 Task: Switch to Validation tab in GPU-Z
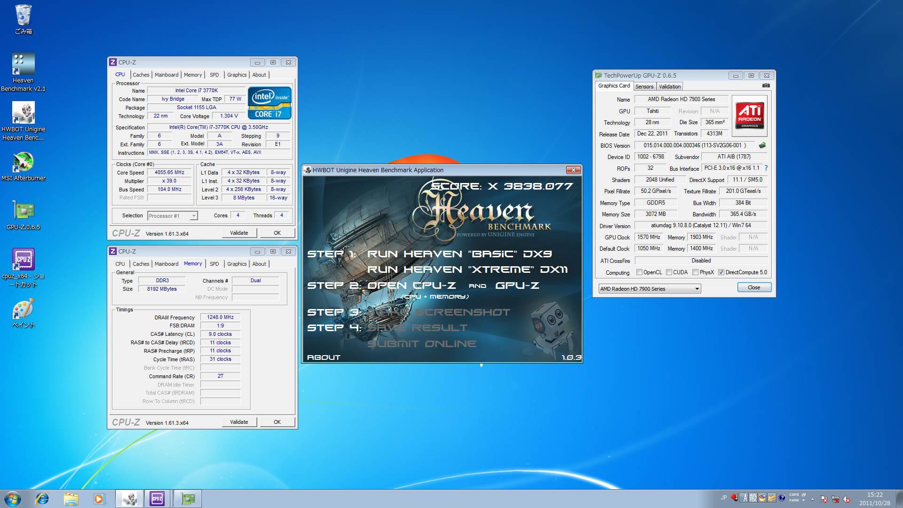point(670,87)
